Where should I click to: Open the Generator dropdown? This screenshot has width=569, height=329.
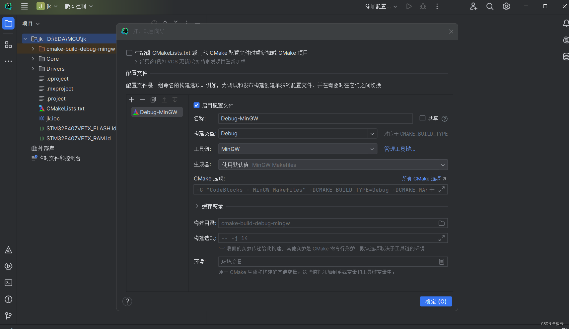(333, 165)
